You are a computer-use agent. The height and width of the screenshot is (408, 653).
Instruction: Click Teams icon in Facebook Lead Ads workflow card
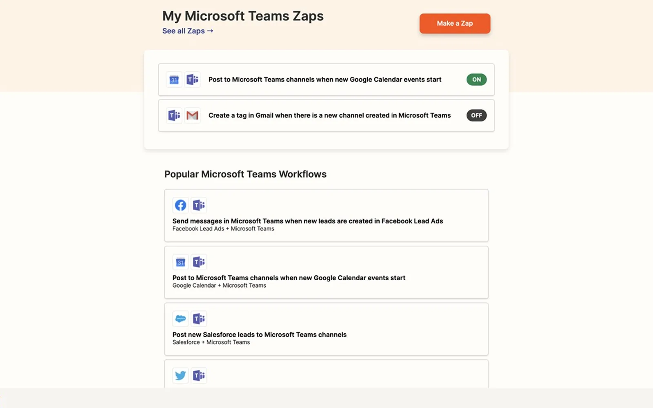point(199,205)
